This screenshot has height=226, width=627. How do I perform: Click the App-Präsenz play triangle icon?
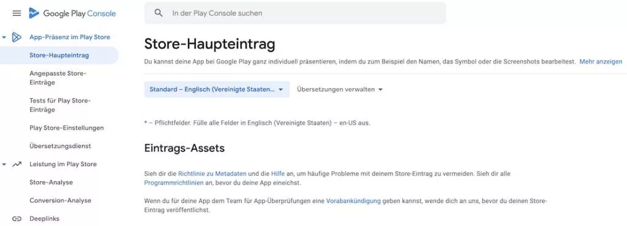(17, 37)
